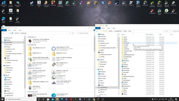This screenshot has width=179, height=101.
Task: Launch the Terraria desktop shortcut
Action: click(74, 3)
